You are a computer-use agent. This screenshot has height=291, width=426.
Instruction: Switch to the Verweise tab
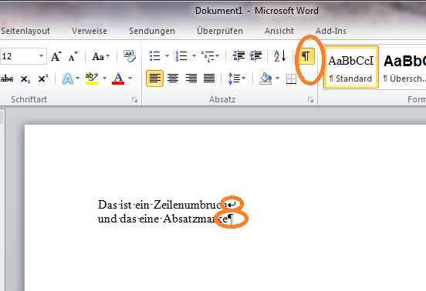point(90,31)
